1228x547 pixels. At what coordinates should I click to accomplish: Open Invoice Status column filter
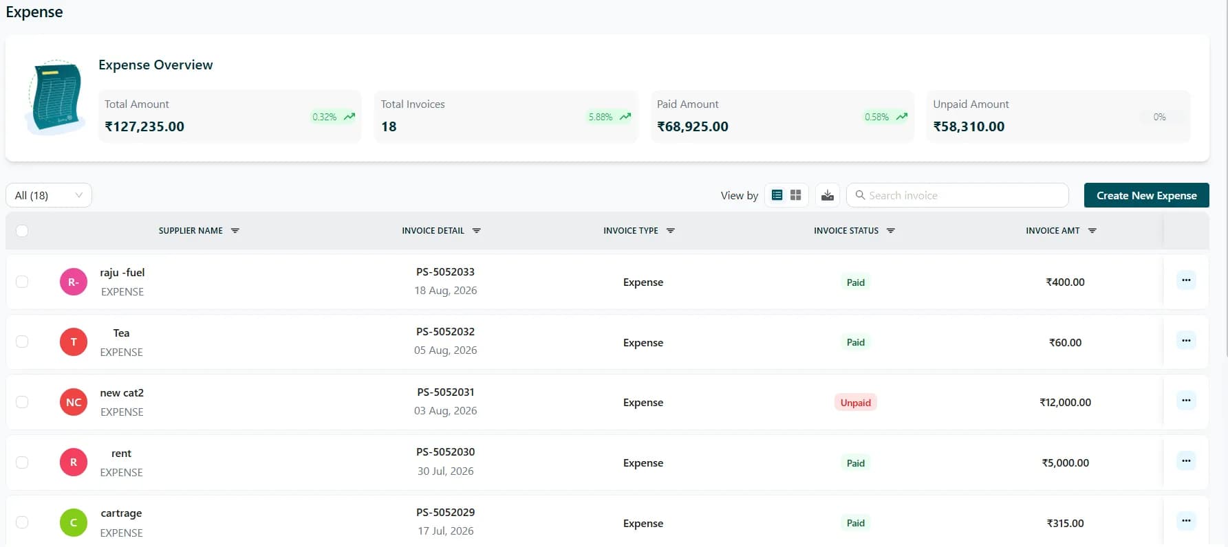tap(891, 231)
